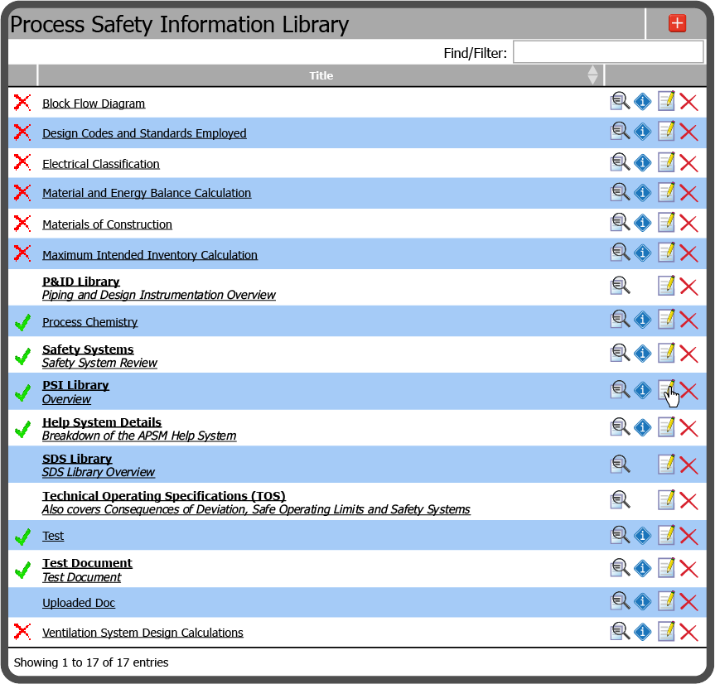Edit the PSI Library entry
The image size is (715, 684).
[666, 390]
